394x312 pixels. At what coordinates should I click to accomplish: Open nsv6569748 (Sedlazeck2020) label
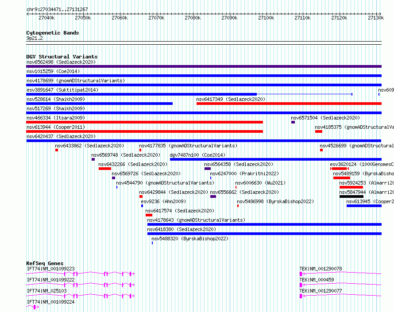click(x=126, y=155)
